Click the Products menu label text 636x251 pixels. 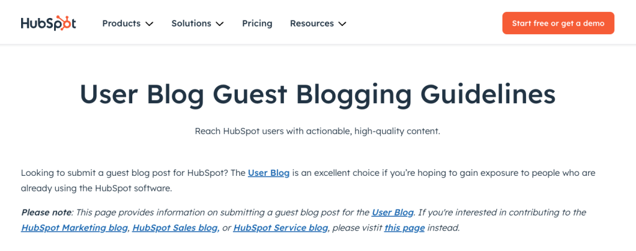[x=121, y=23]
